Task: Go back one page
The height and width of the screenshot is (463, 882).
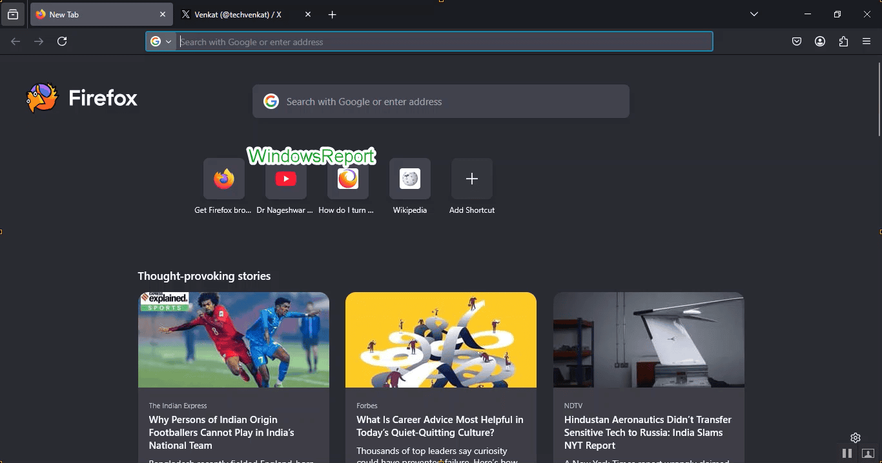Action: [15, 41]
